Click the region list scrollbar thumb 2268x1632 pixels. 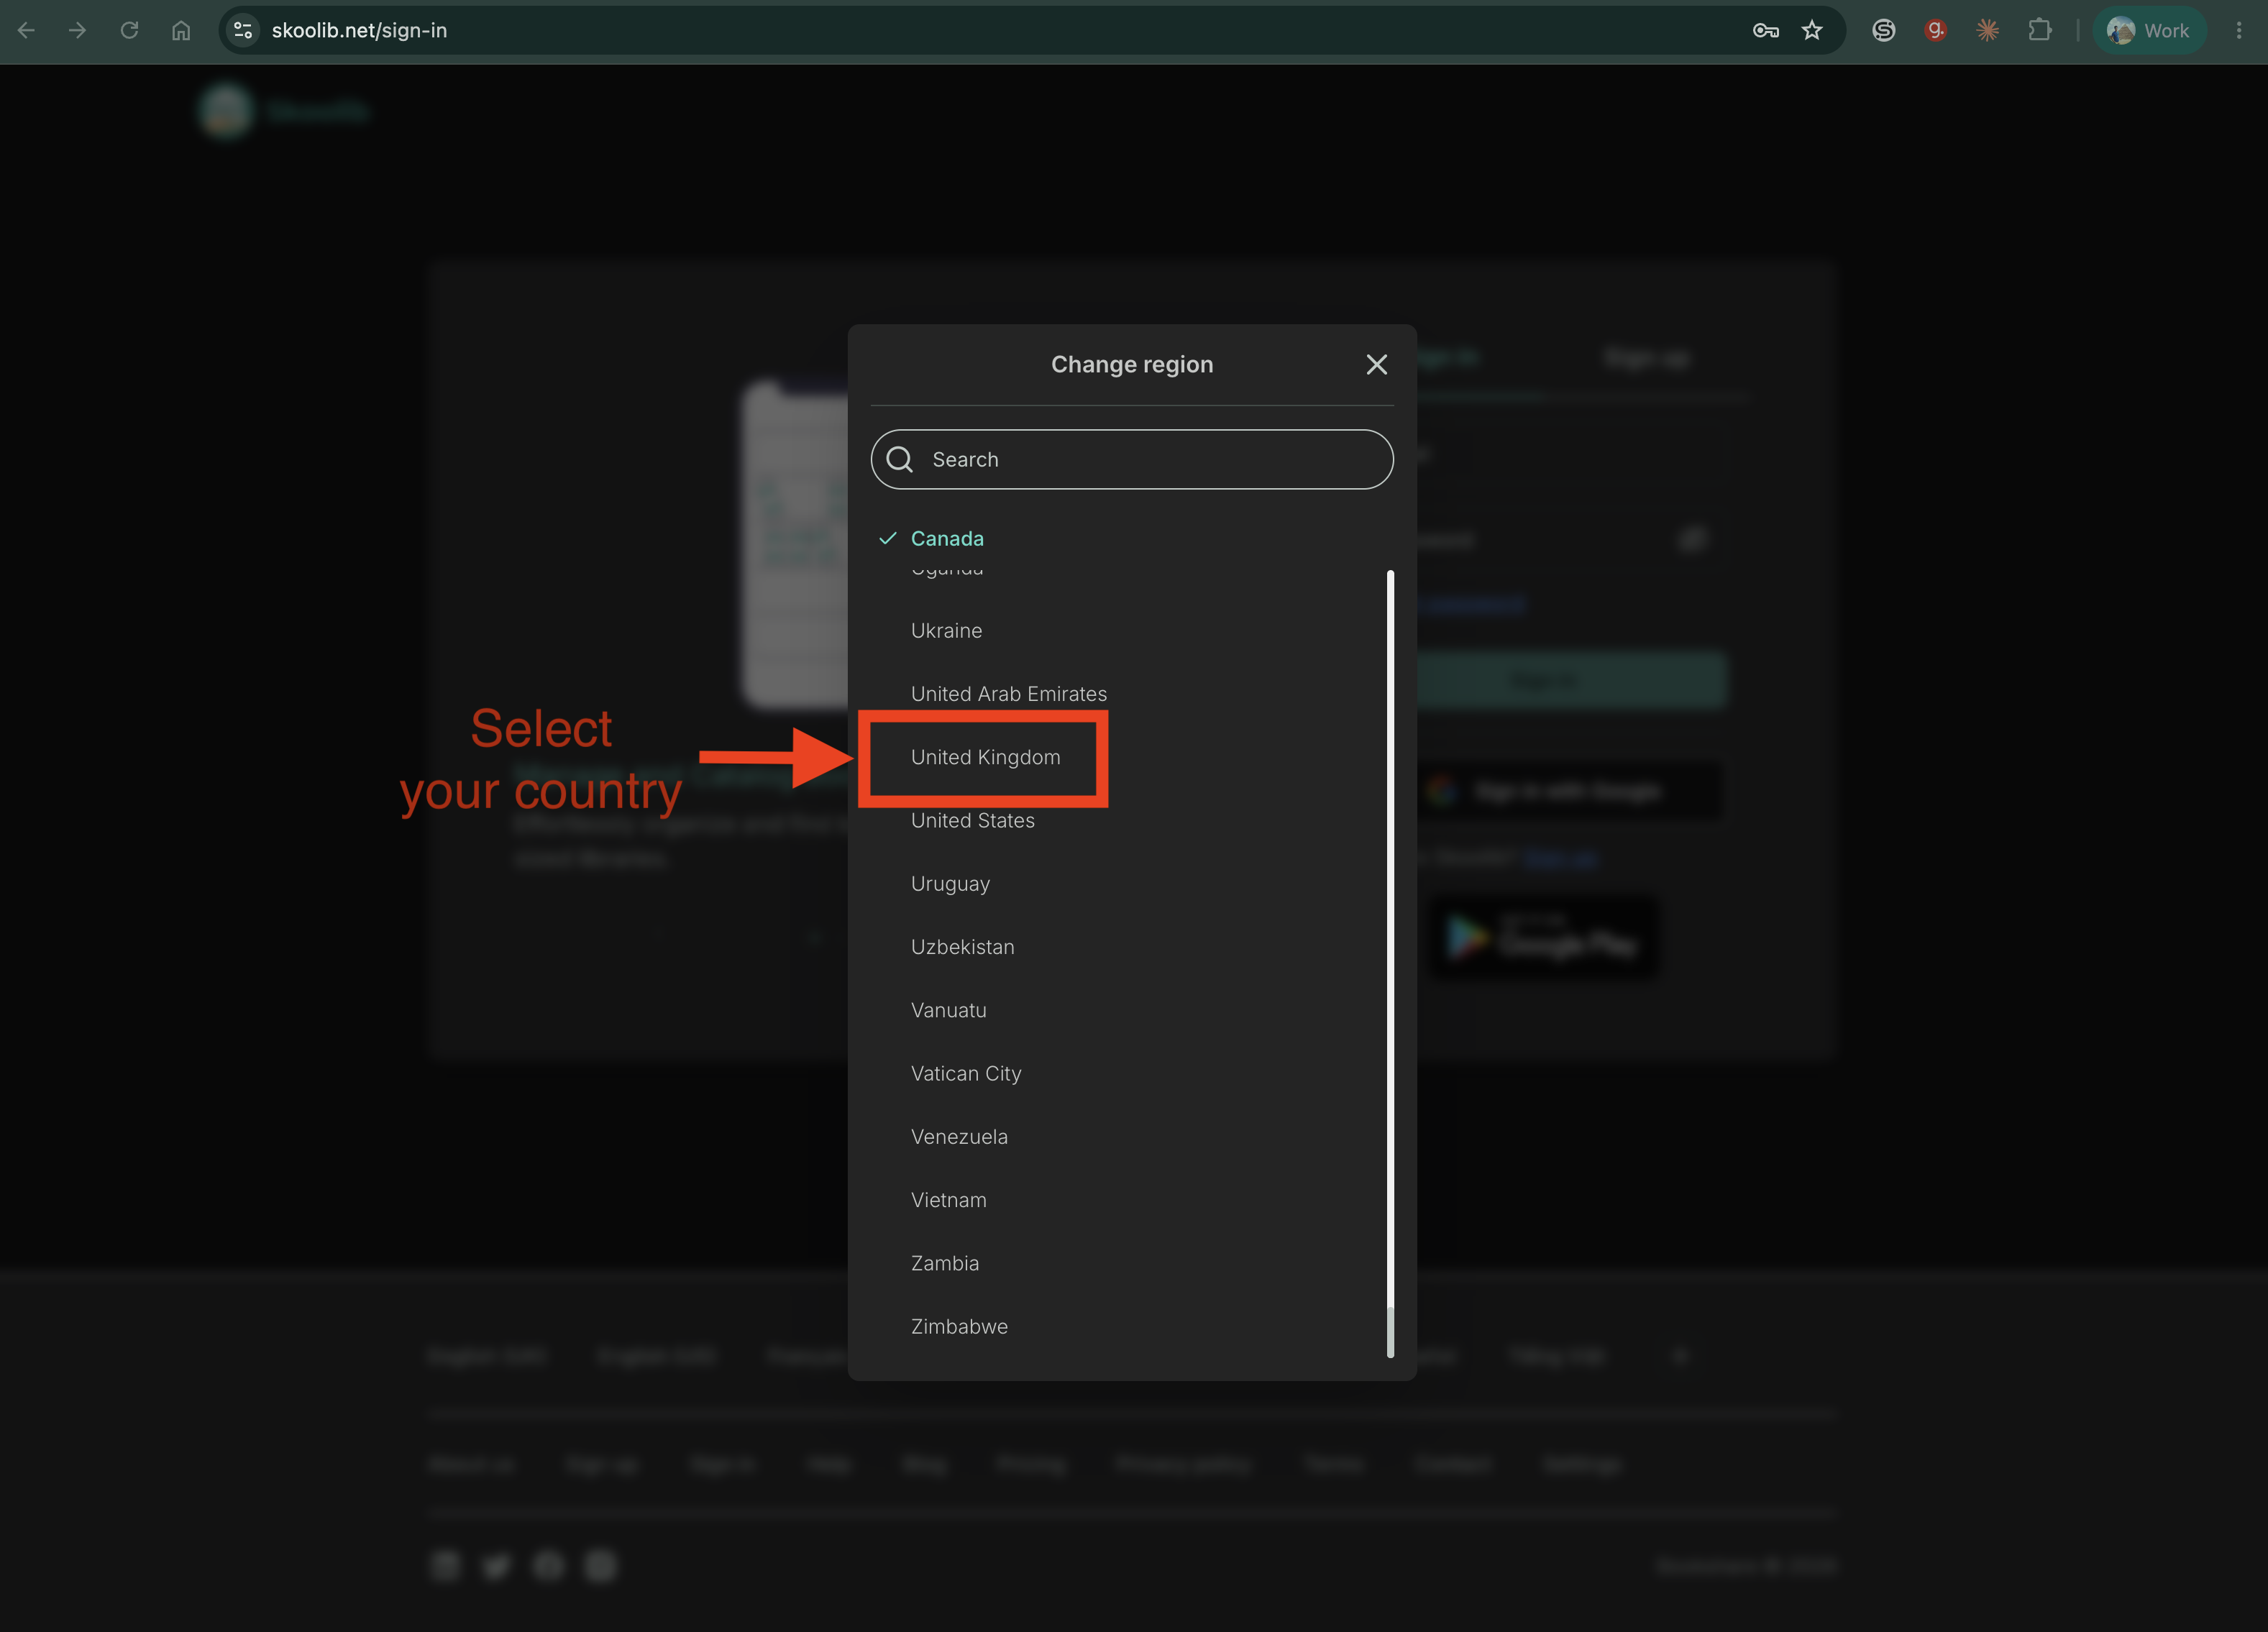pyautogui.click(x=1390, y=1332)
